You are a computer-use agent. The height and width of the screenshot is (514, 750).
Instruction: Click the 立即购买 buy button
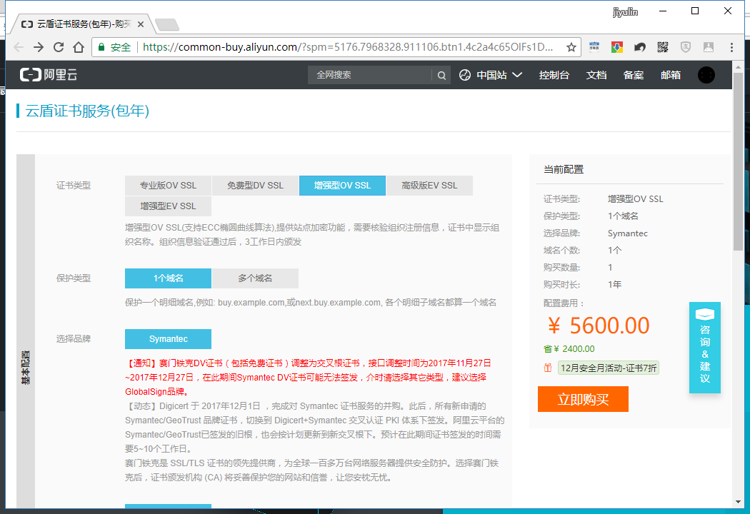(583, 399)
